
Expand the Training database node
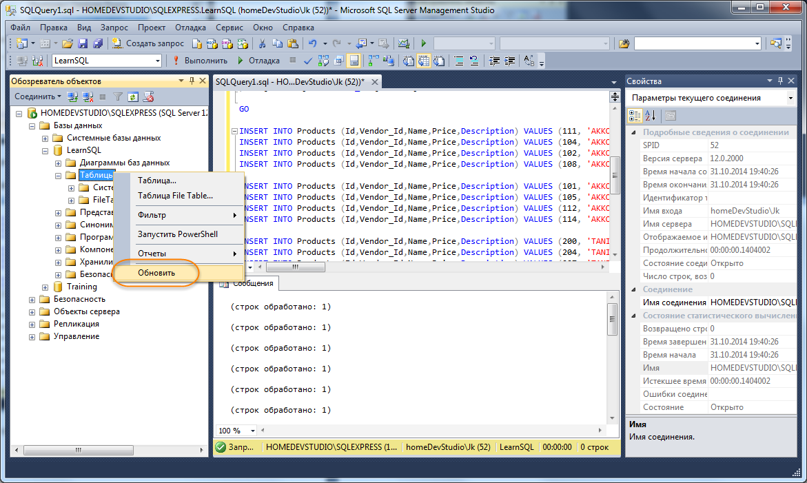click(45, 287)
